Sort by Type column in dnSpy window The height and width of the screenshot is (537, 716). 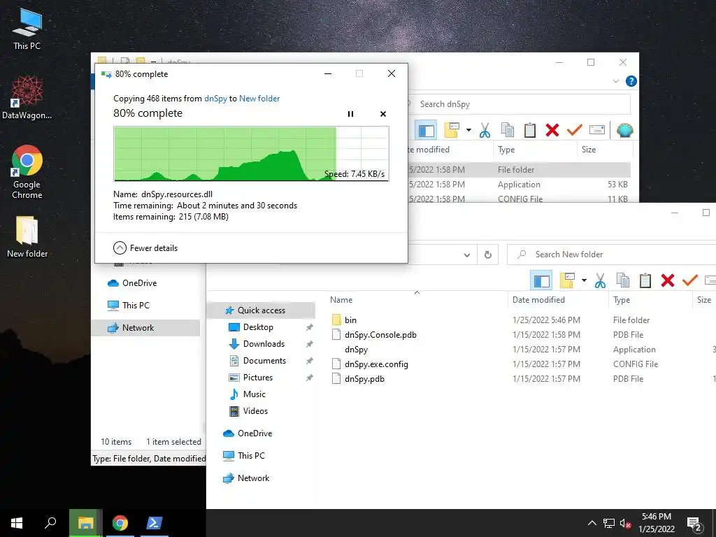coord(506,150)
